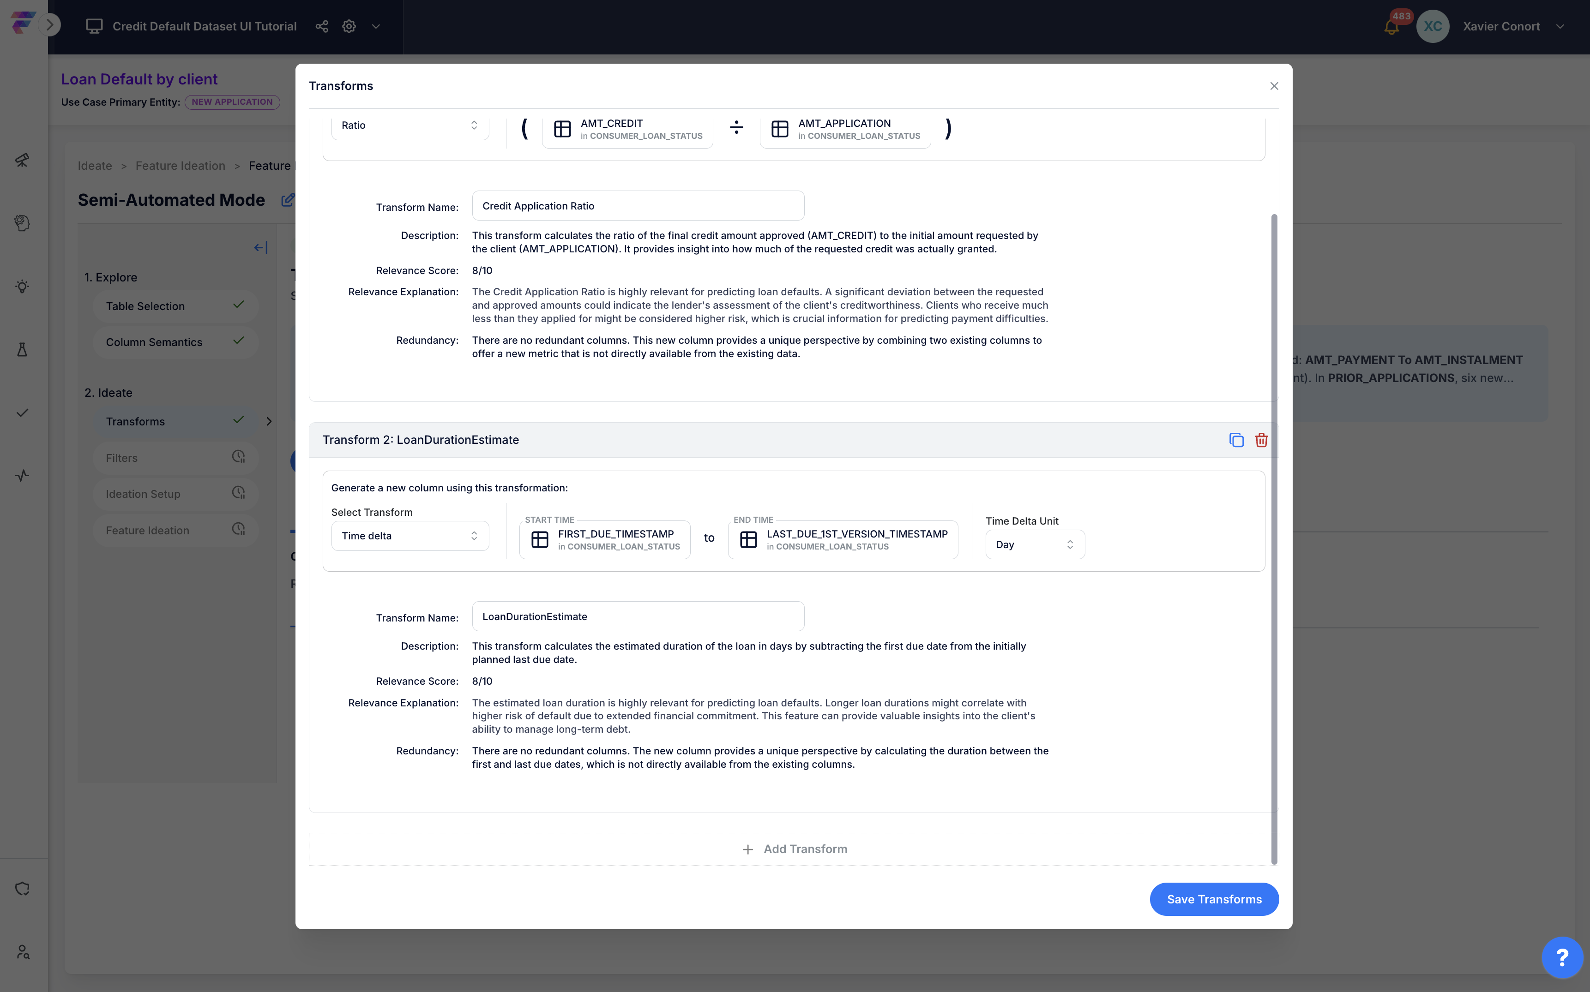The height and width of the screenshot is (992, 1590).
Task: Edit the LoanDurationEstimate name field
Action: (638, 617)
